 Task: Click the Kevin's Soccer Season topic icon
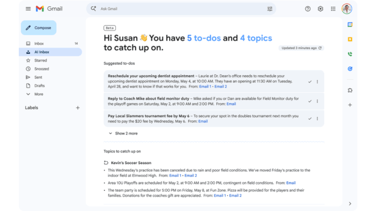click(x=106, y=163)
